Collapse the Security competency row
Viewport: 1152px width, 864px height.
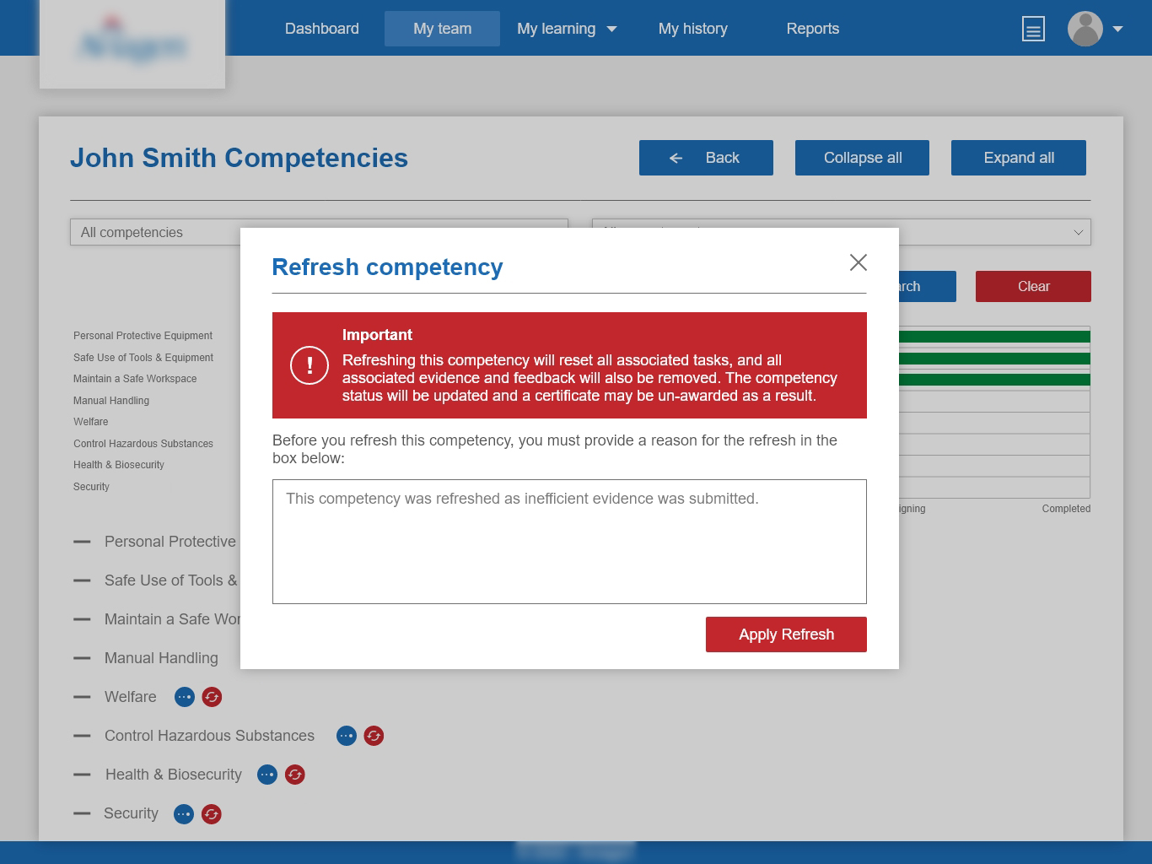tap(82, 813)
